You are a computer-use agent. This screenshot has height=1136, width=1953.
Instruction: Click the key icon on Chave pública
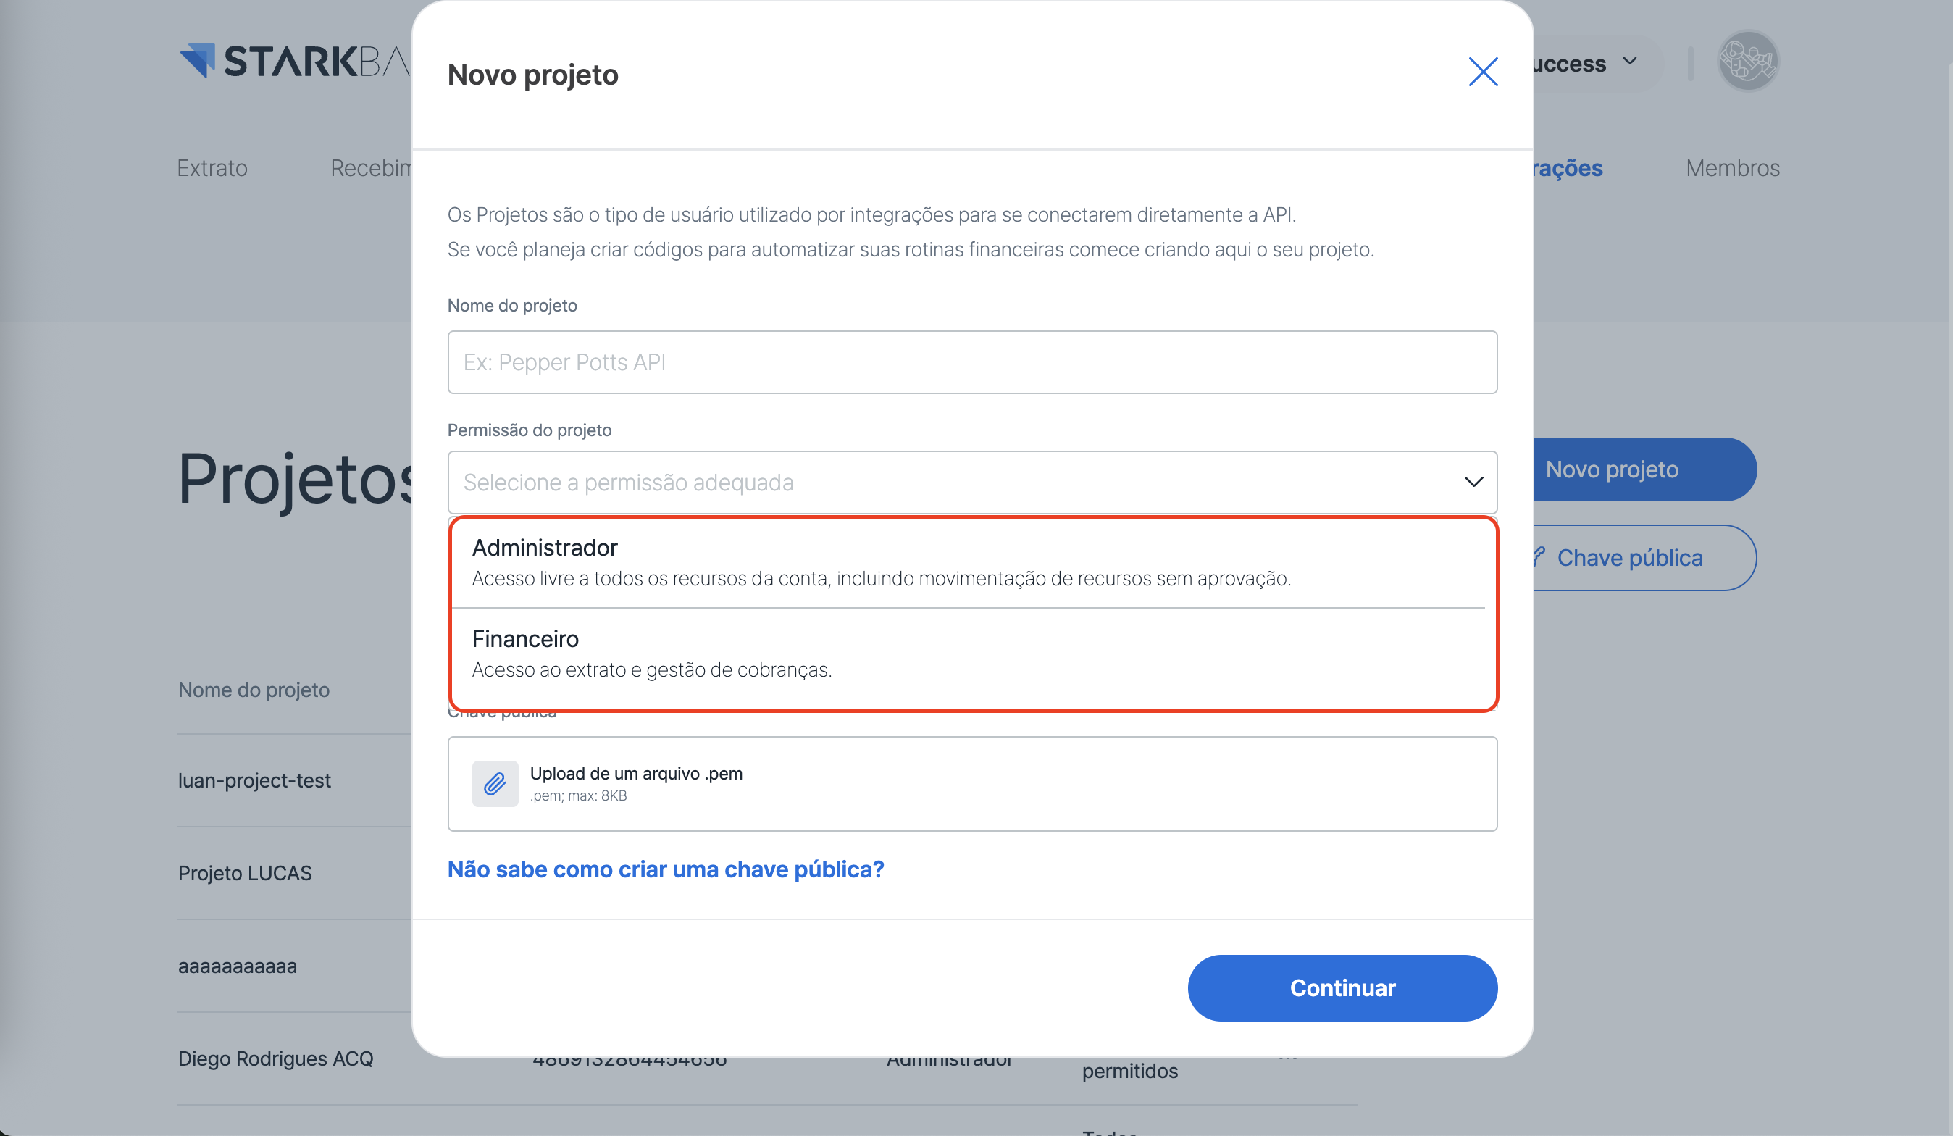point(1540,556)
